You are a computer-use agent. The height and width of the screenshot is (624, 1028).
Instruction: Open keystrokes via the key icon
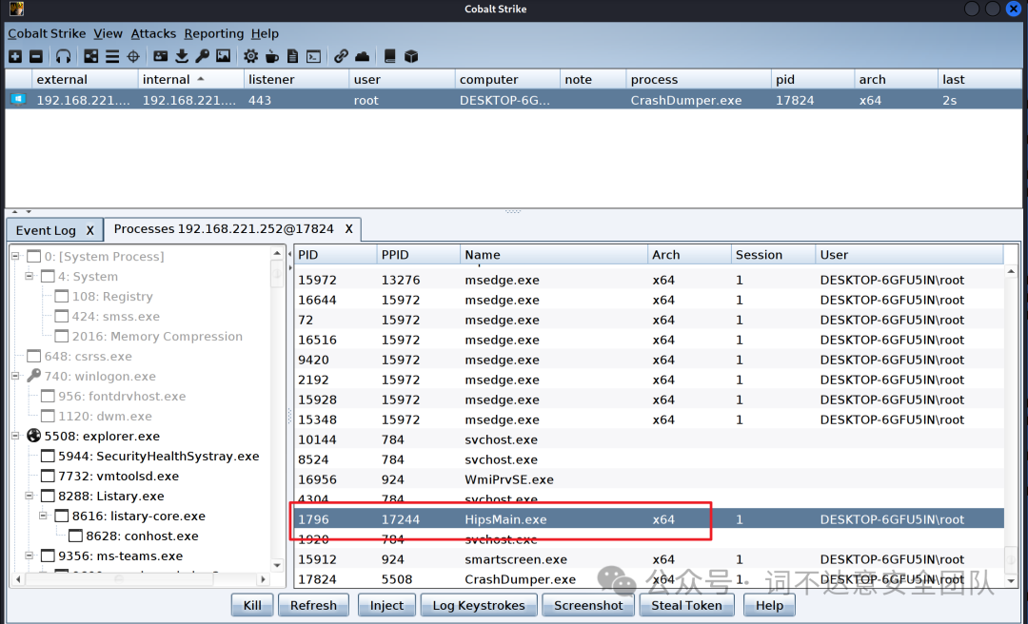tap(203, 57)
